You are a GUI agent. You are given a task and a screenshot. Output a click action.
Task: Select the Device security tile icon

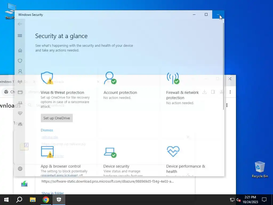[110, 152]
